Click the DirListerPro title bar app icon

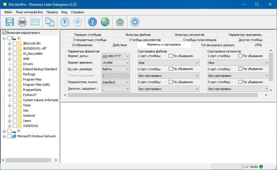pyautogui.click(x=5, y=4)
